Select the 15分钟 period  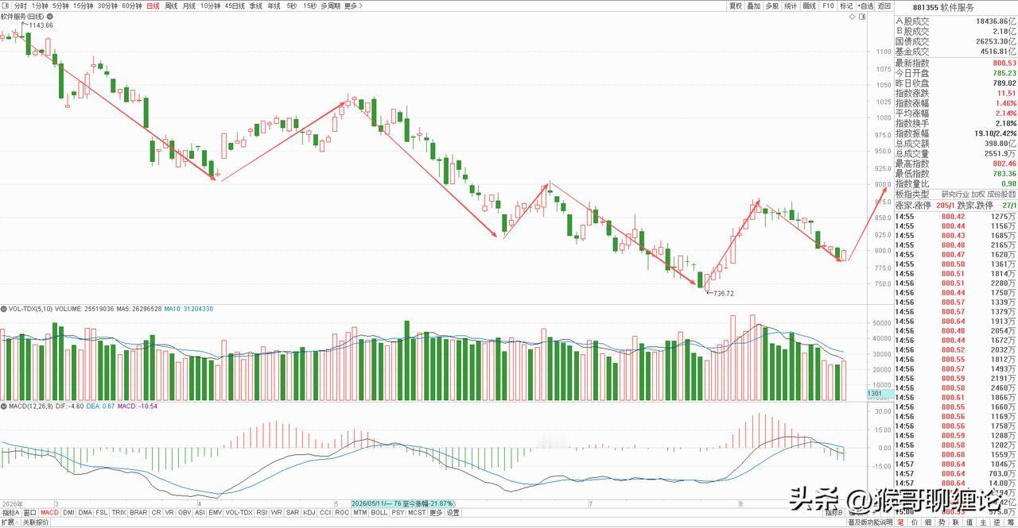pos(83,6)
